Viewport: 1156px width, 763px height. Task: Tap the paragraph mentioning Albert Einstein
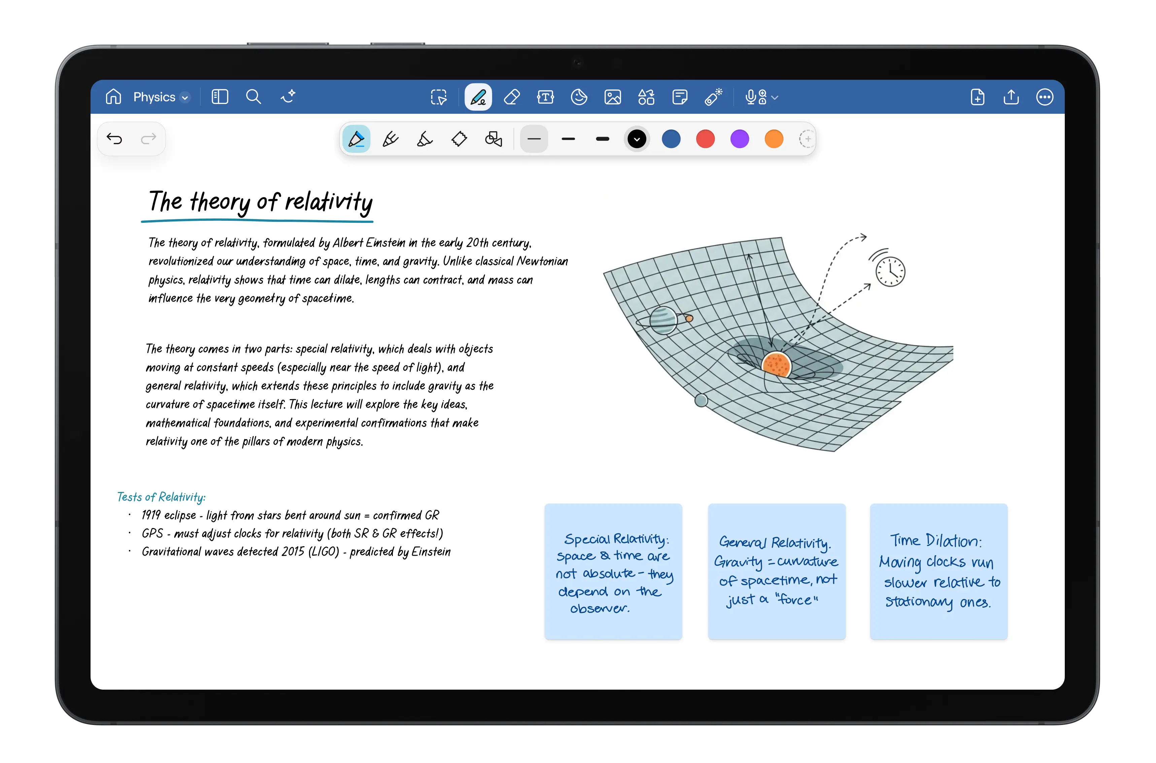click(358, 270)
